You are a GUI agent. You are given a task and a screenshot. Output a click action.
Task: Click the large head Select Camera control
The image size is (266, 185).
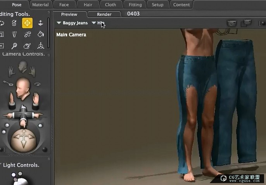tap(23, 88)
